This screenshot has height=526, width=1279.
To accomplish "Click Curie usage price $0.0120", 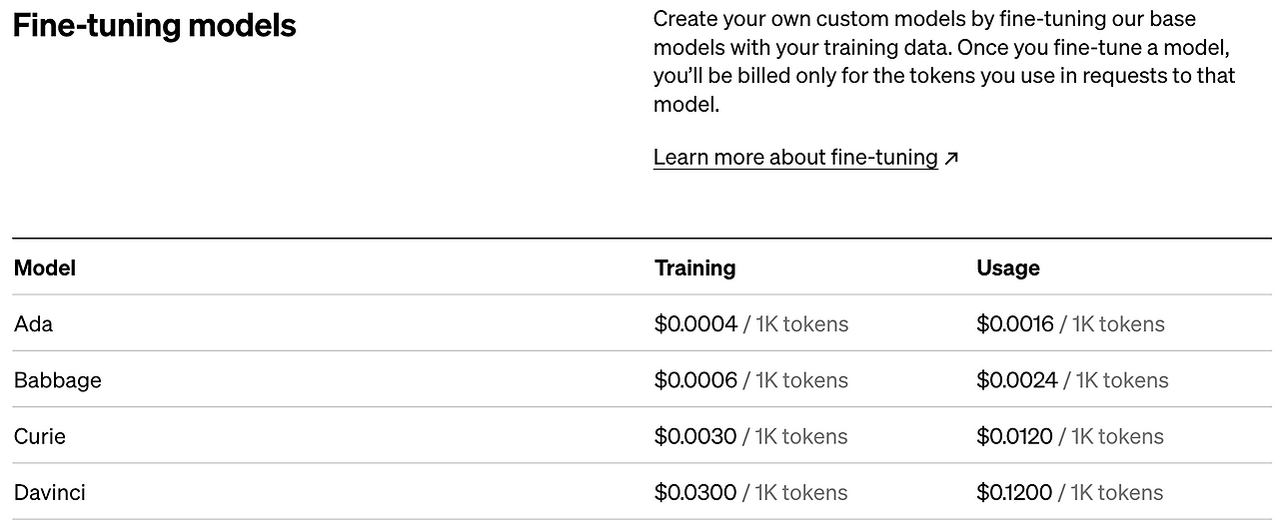I will 1014,435.
